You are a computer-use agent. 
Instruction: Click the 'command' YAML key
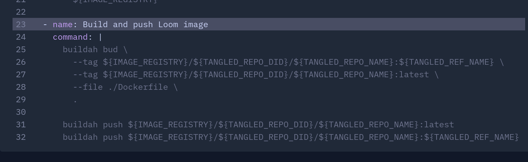coord(70,37)
